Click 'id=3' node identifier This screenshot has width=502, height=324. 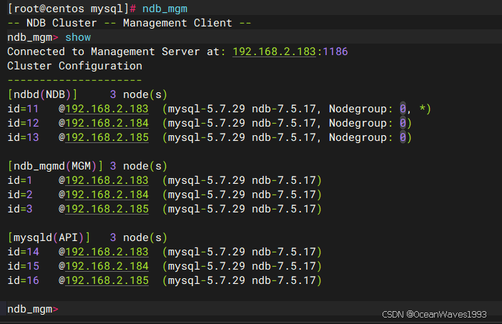[x=20, y=209]
